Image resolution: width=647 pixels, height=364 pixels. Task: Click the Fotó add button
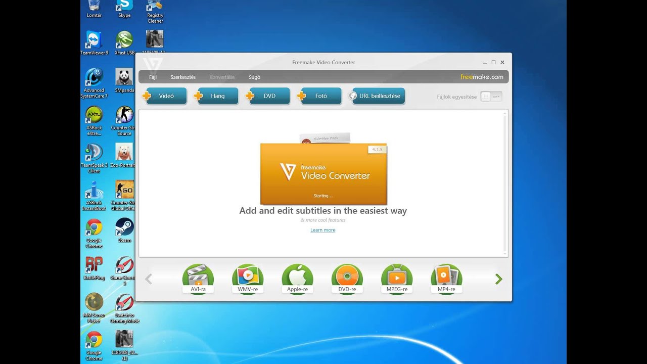320,96
